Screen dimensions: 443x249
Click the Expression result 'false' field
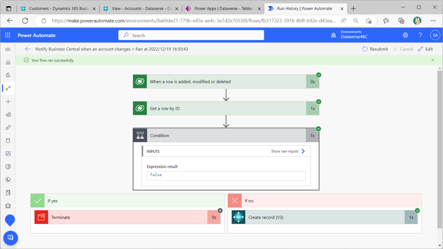226,176
